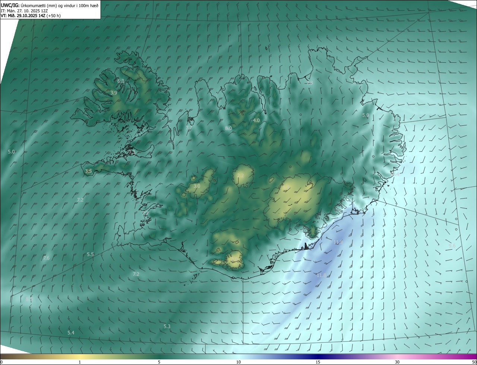Select the 9.6 value label
The height and width of the screenshot is (365, 477).
click(x=452, y=245)
